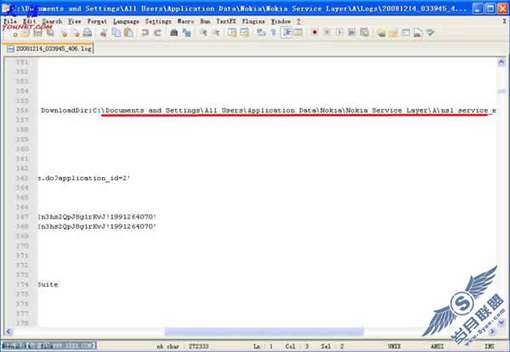Screen dimensions: 510x352
Task: Click the Cut scissors icon
Action: [104, 33]
